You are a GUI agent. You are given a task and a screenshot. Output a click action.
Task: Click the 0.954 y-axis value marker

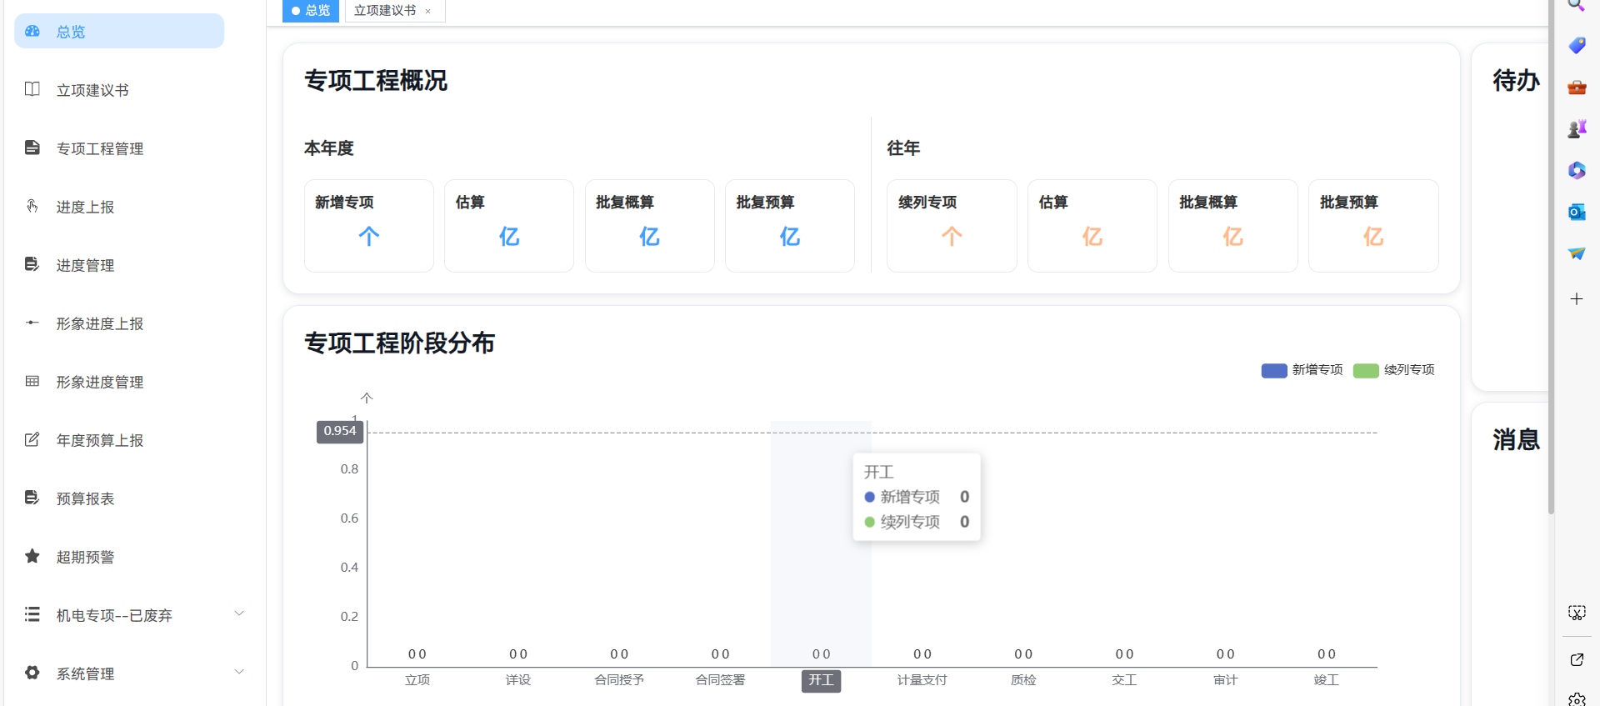(x=340, y=431)
